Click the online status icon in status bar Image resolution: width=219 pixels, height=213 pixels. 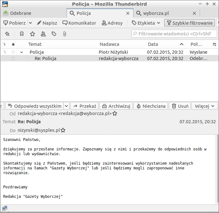(5, 208)
